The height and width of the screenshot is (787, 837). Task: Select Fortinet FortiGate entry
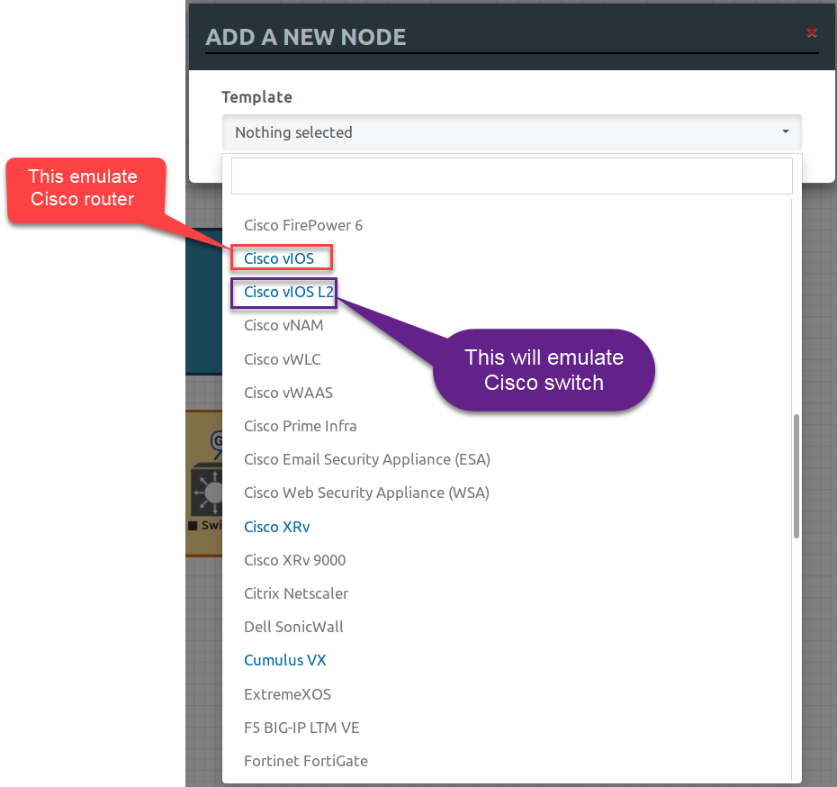pos(306,761)
